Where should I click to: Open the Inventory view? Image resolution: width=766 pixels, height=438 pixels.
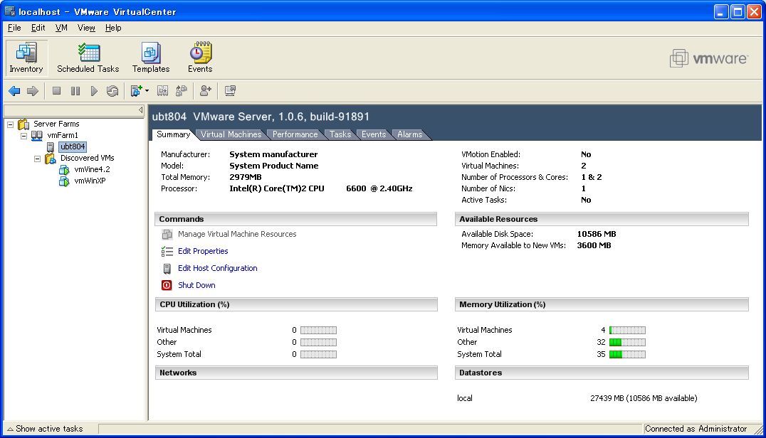tap(26, 58)
